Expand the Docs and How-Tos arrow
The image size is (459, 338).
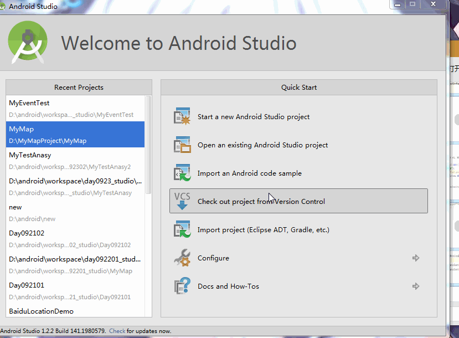point(416,286)
